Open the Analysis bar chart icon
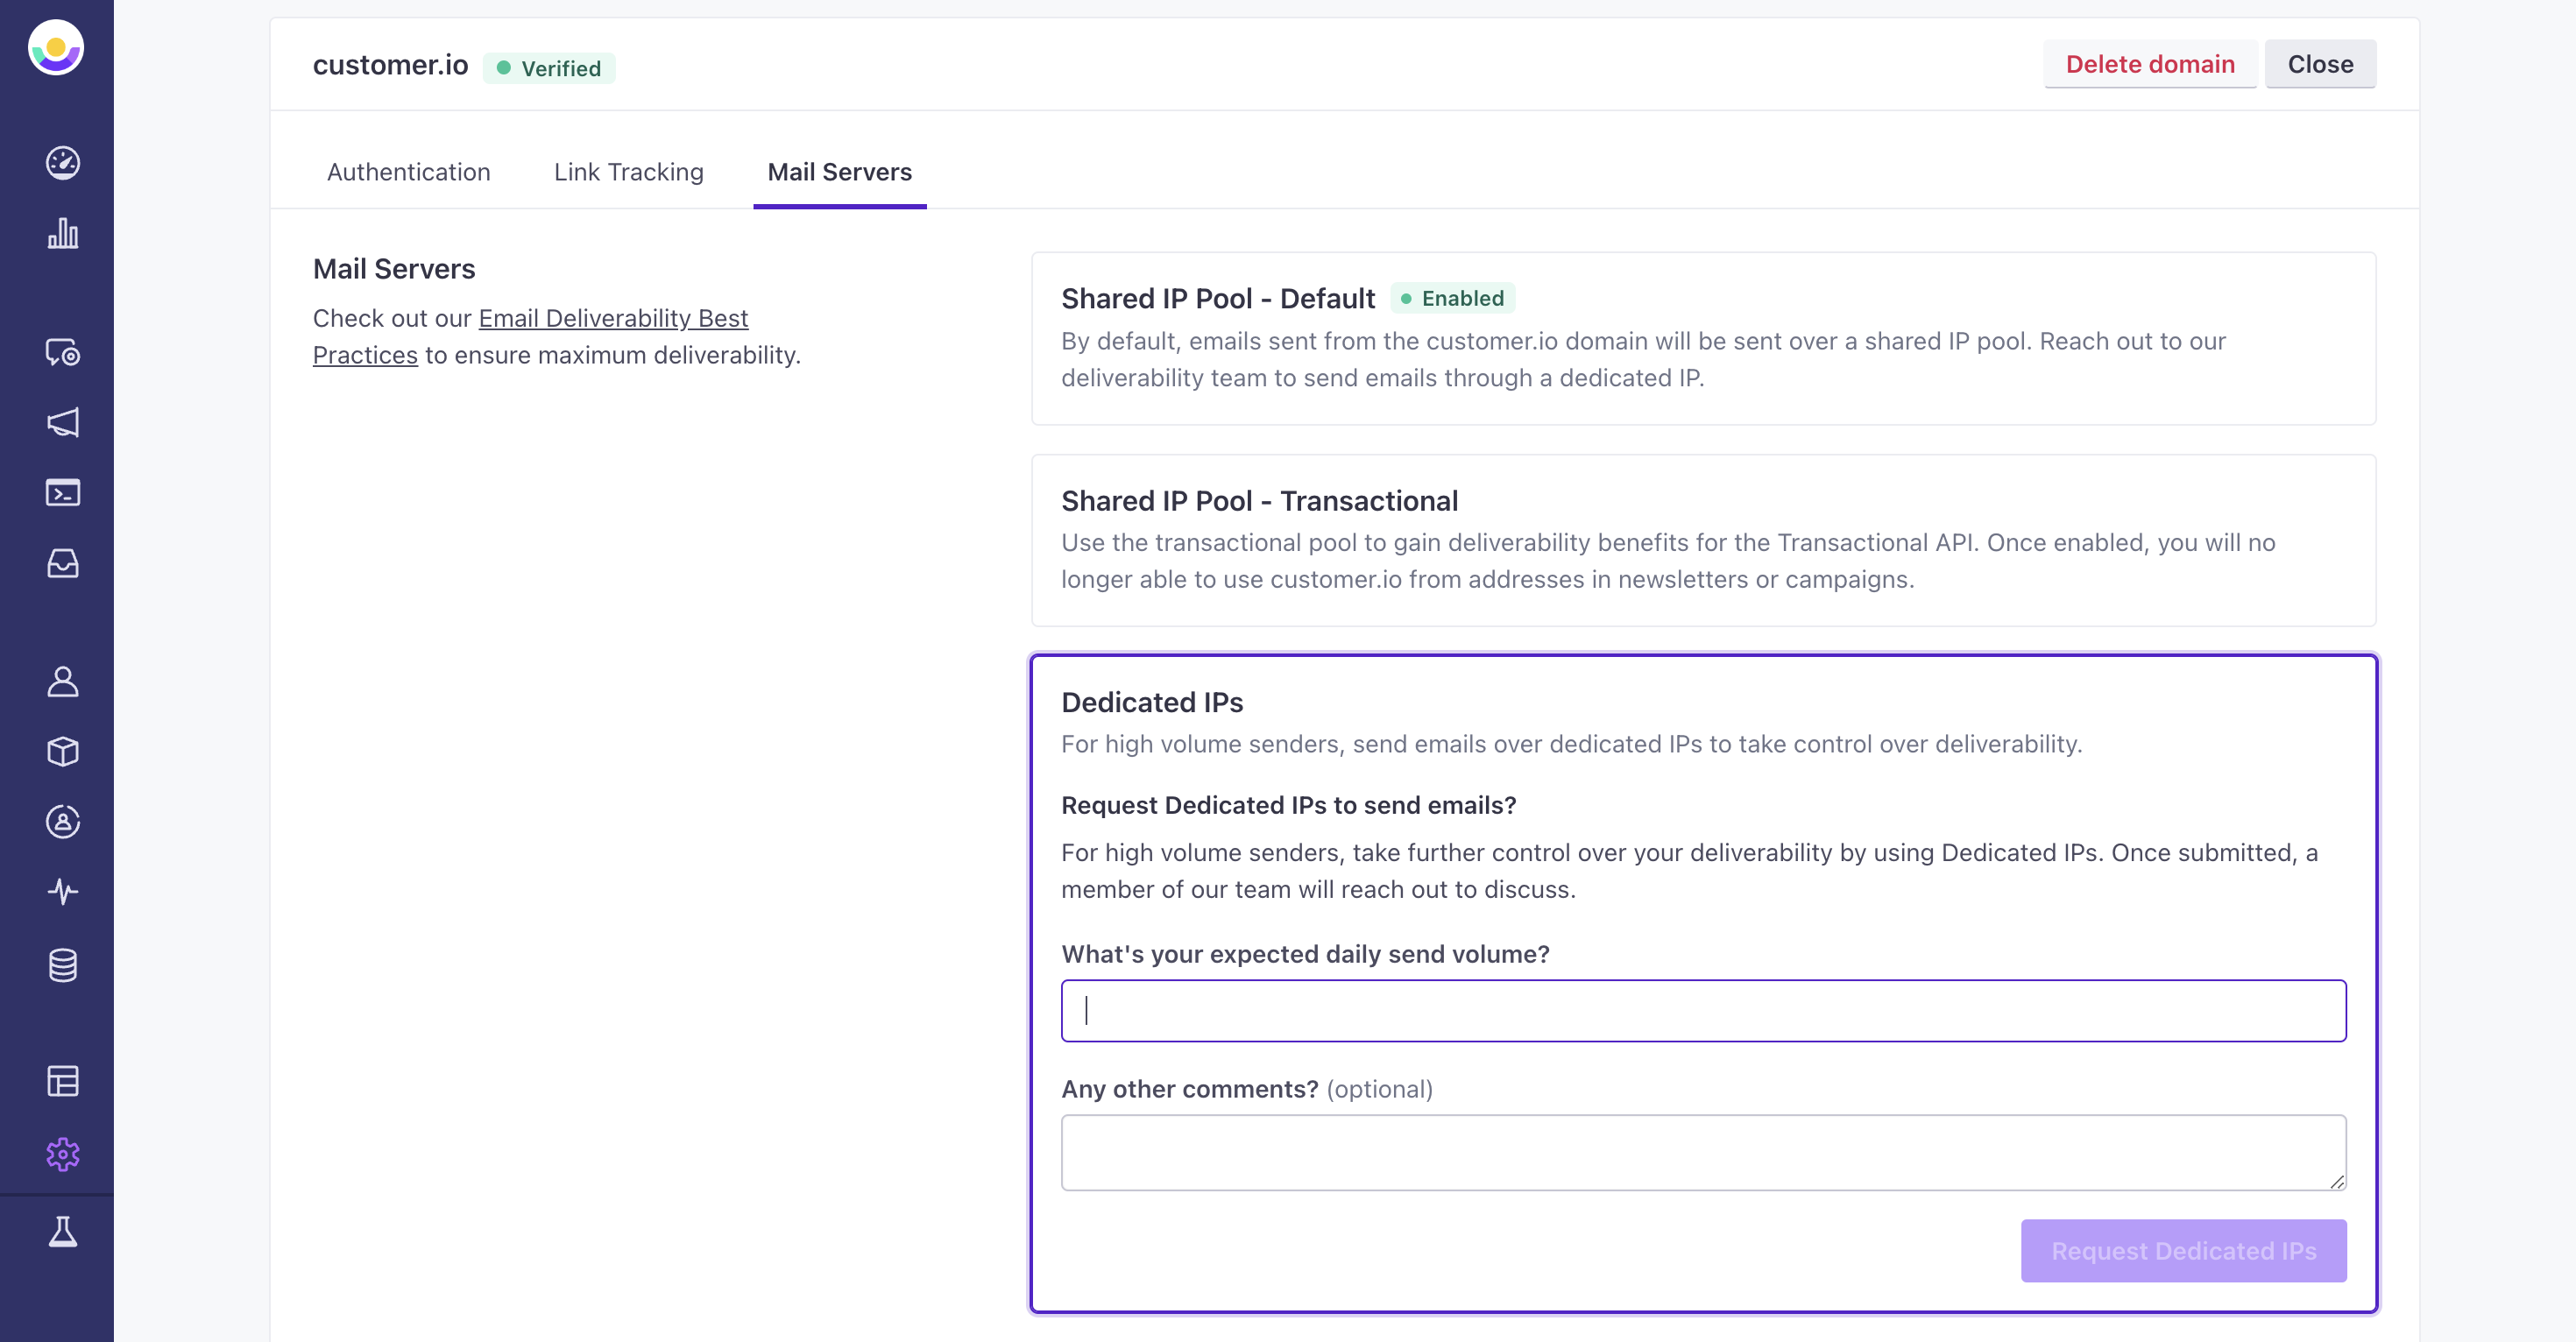The width and height of the screenshot is (2576, 1342). (62, 233)
